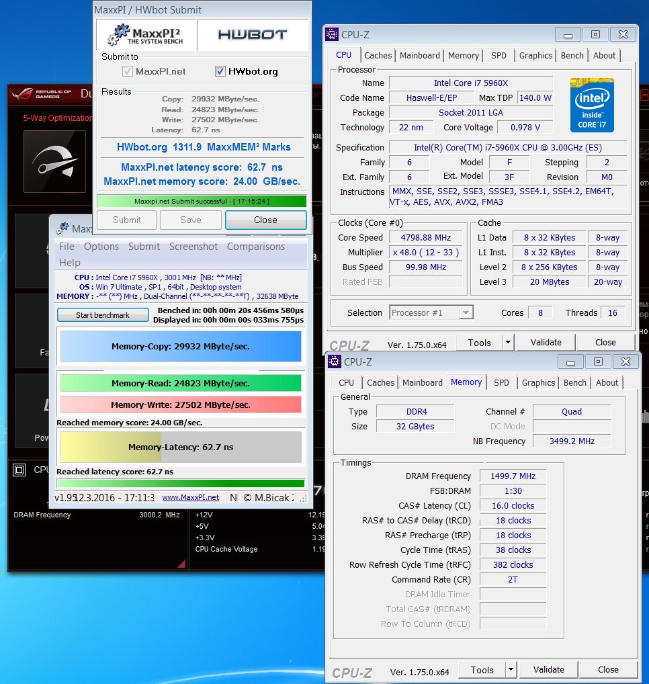Open the Bench tab in top CPU-Z window
This screenshot has height=684, width=649.
(572, 55)
